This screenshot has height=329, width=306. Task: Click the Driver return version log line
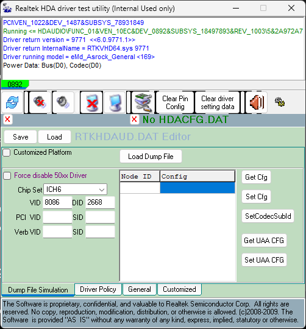click(69, 40)
